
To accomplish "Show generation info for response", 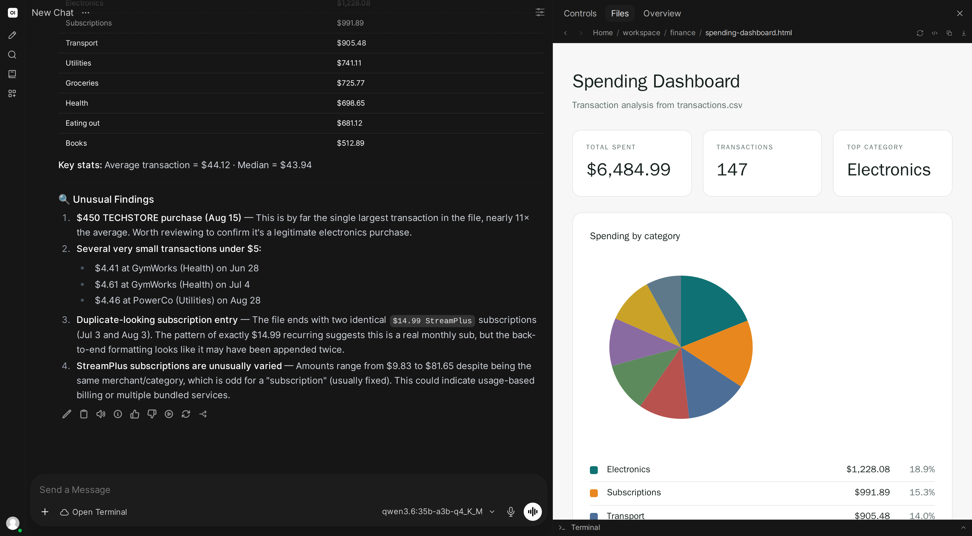I will tap(118, 414).
